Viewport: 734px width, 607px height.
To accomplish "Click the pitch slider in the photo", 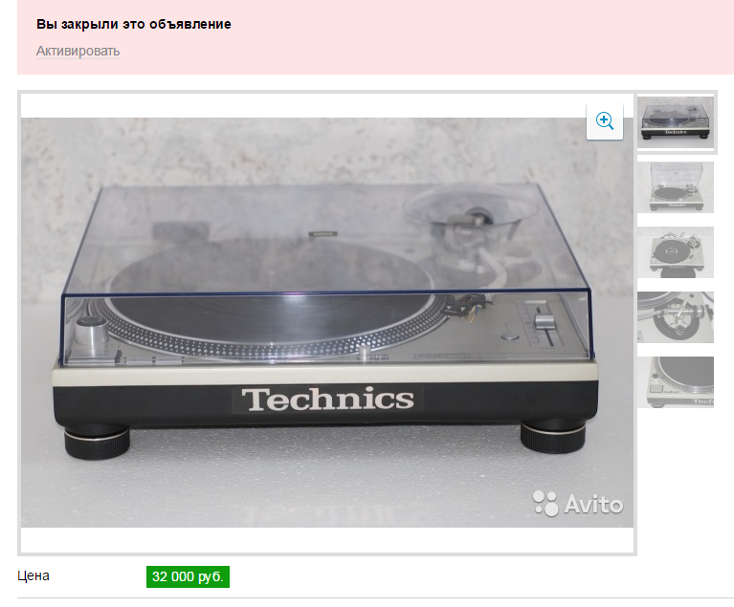I will click(x=544, y=325).
